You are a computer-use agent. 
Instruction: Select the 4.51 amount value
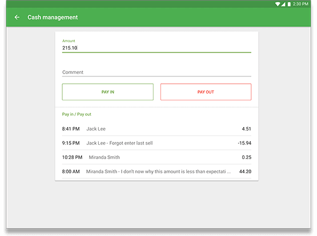coord(246,129)
